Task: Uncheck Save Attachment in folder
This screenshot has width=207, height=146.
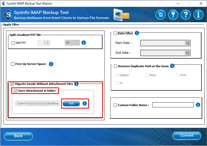Action: coord(16,91)
